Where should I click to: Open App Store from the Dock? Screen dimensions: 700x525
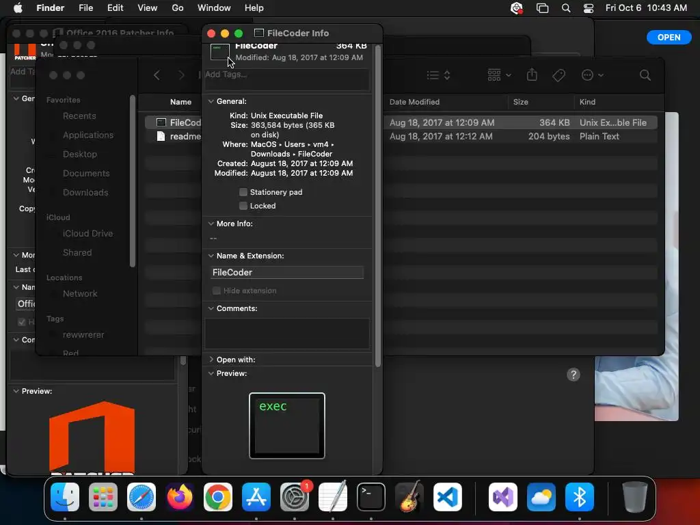pyautogui.click(x=256, y=497)
